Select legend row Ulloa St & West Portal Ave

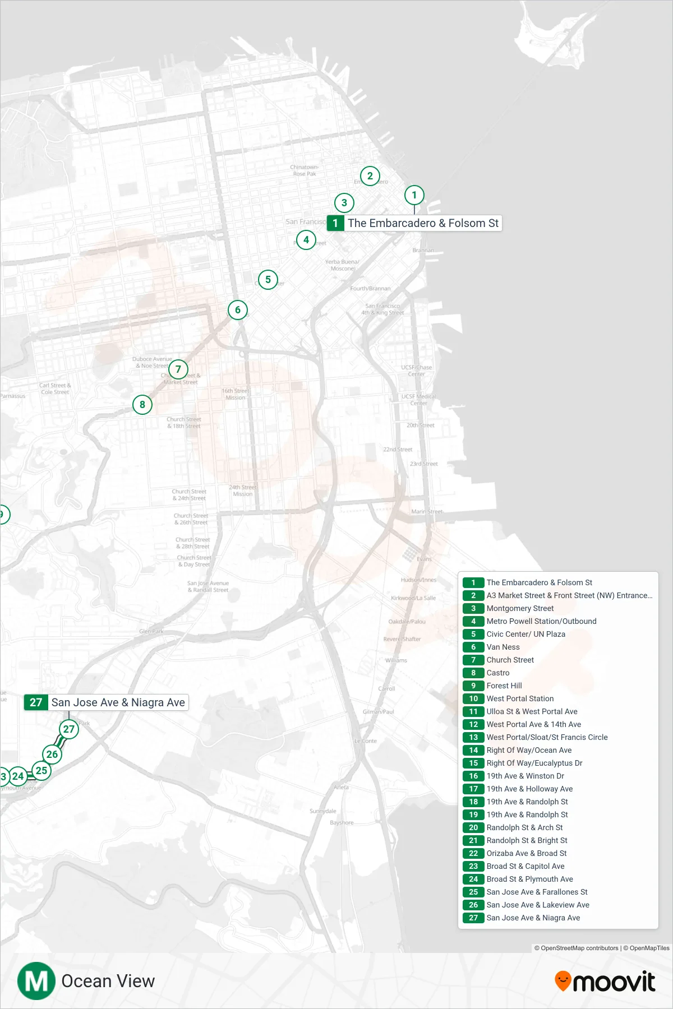[558, 711]
